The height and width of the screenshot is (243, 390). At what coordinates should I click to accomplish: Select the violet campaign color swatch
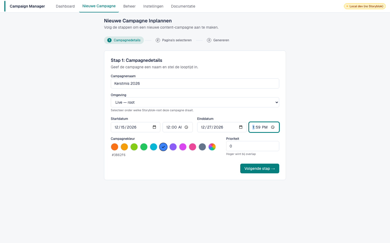tap(173, 147)
